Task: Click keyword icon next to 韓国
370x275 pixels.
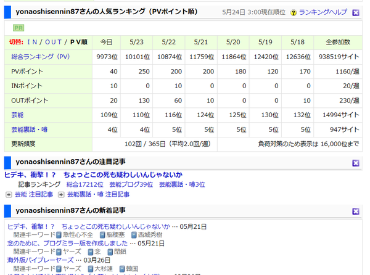Action: pyautogui.click(x=122, y=269)
